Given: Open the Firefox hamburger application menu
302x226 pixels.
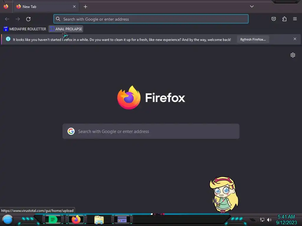Looking at the screenshot, I should pyautogui.click(x=295, y=19).
